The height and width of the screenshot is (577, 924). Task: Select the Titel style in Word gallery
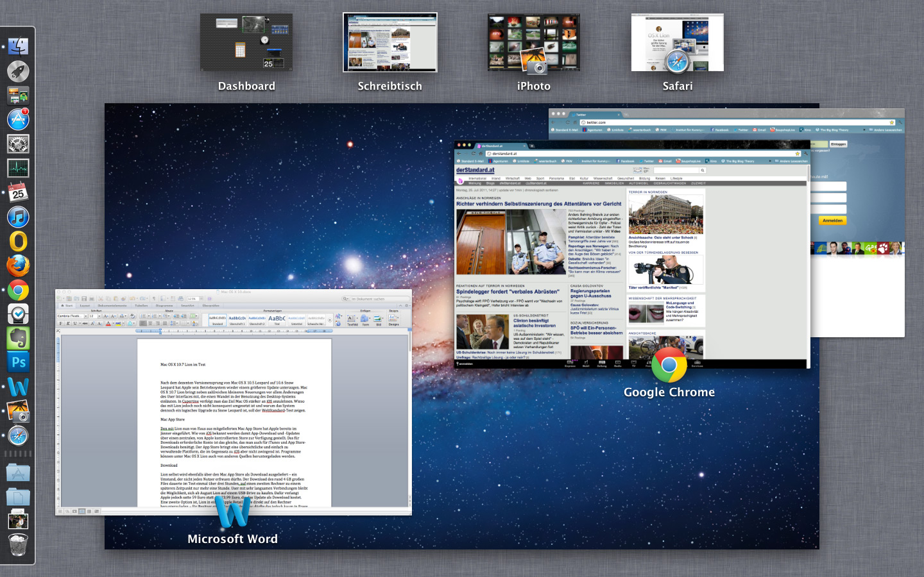click(277, 319)
